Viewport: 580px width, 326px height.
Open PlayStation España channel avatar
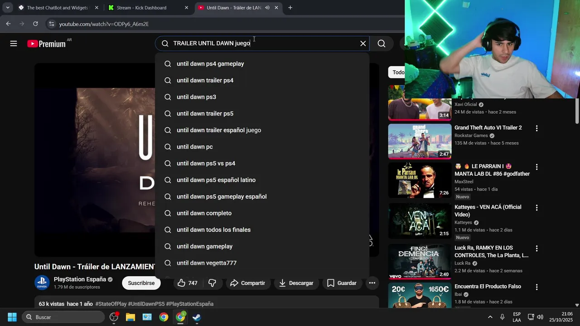[42, 283]
